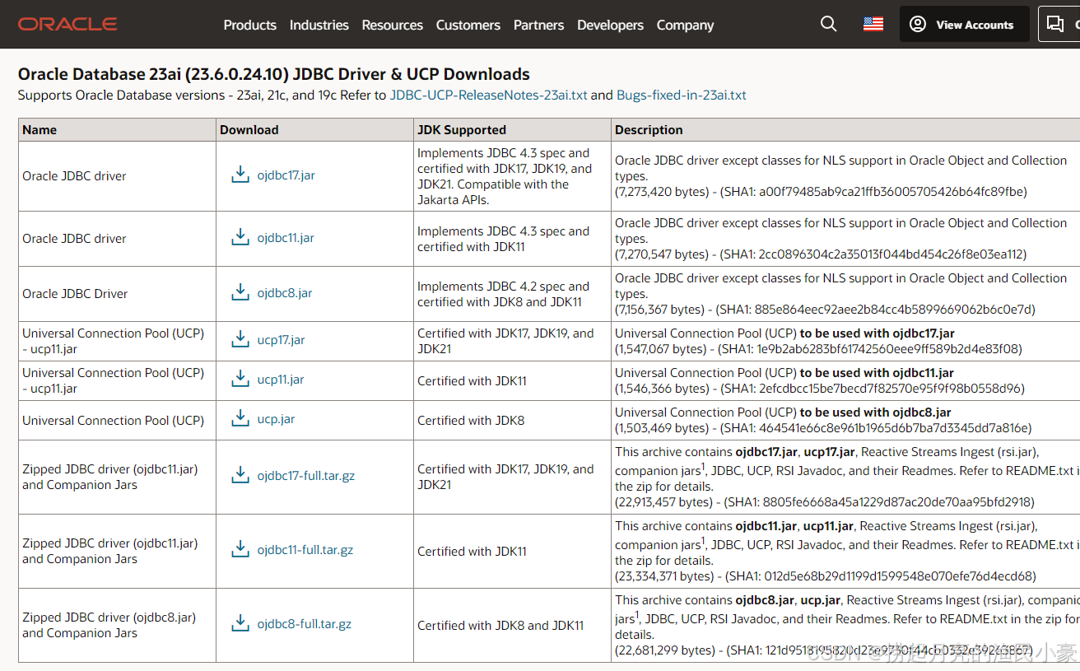The width and height of the screenshot is (1080, 671).
Task: Download ucp17.jar file link
Action: (281, 340)
